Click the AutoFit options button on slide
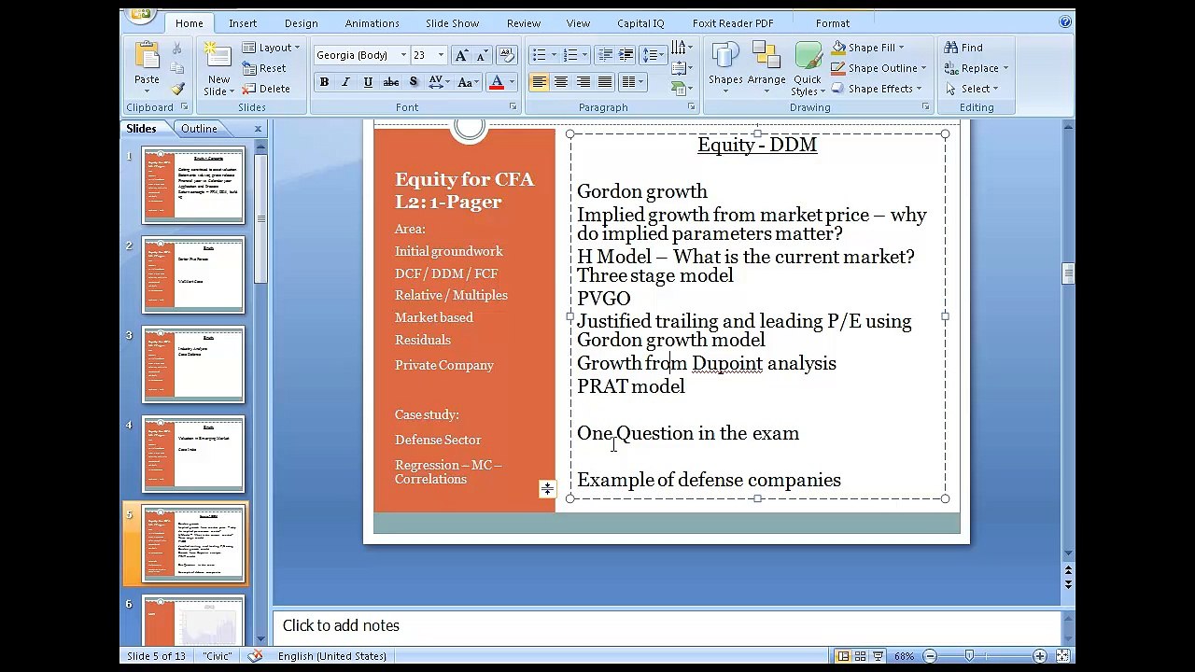 coord(547,488)
